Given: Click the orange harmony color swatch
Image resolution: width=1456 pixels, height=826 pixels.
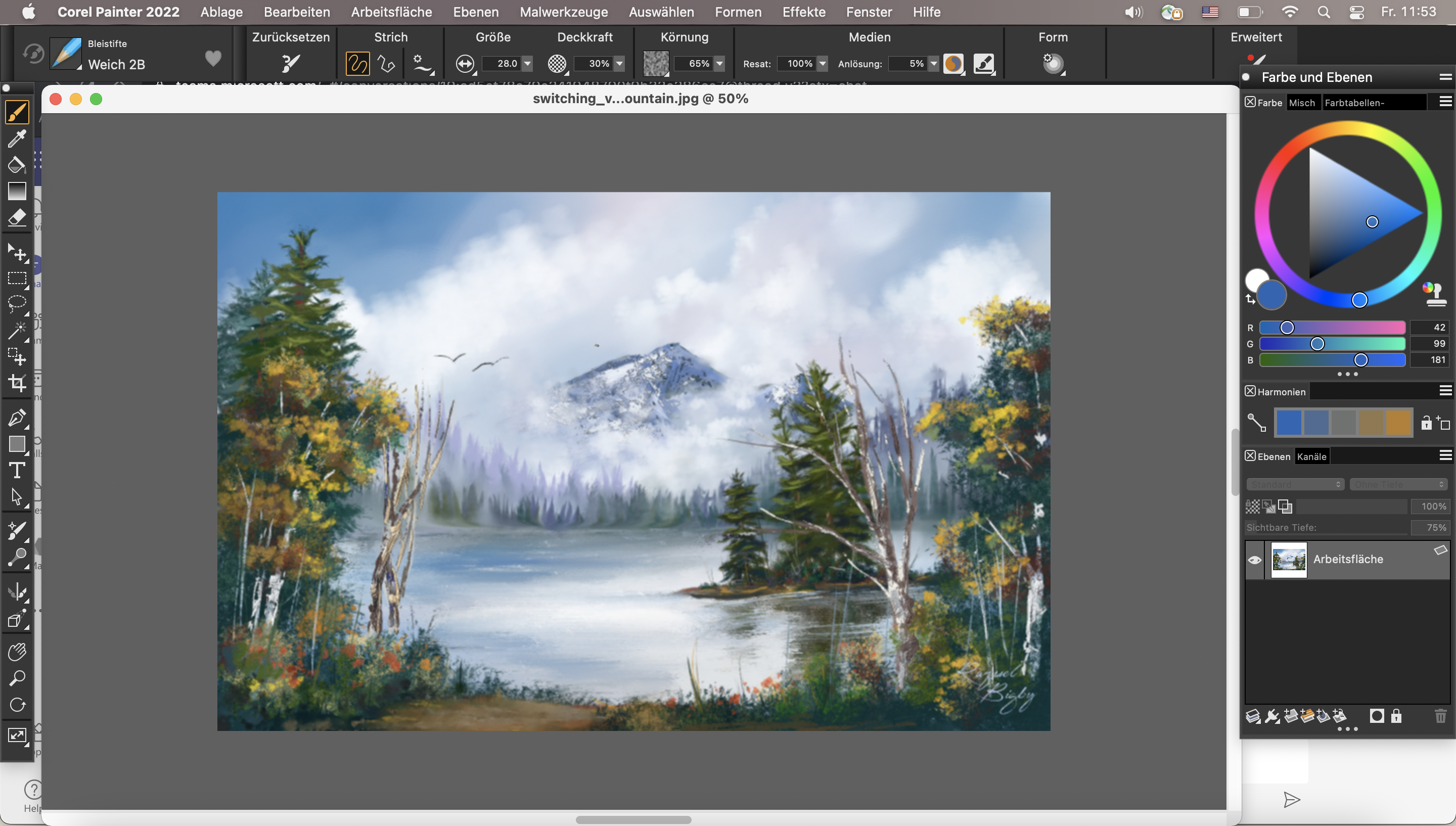Looking at the screenshot, I should (1398, 423).
